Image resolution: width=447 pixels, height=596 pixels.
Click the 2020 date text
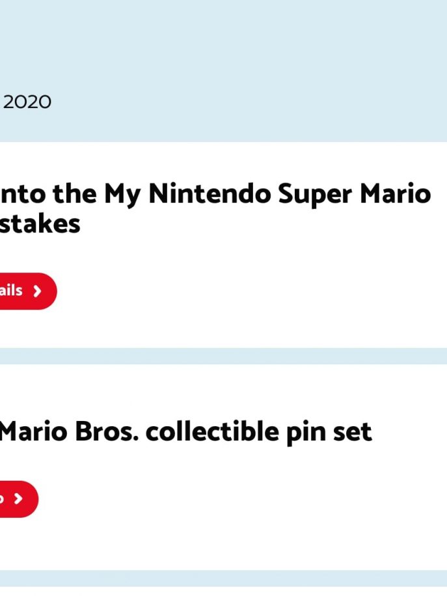pos(27,102)
